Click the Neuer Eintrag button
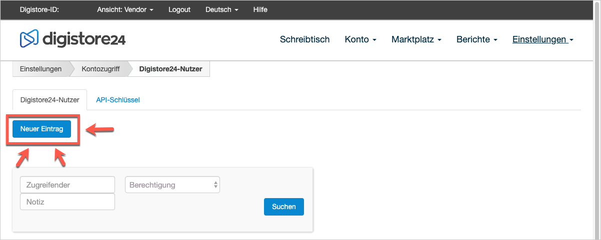This screenshot has height=240, width=601. pyautogui.click(x=42, y=129)
